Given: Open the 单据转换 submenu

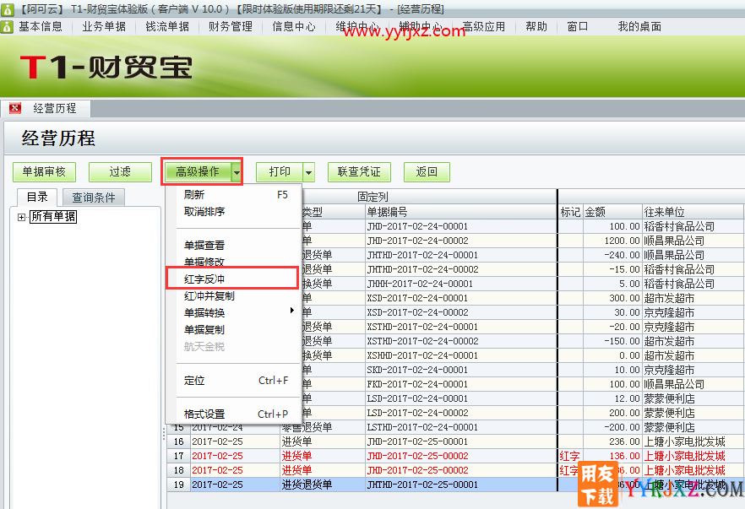Looking at the screenshot, I should coord(235,313).
